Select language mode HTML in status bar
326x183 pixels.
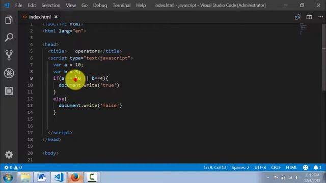291,167
